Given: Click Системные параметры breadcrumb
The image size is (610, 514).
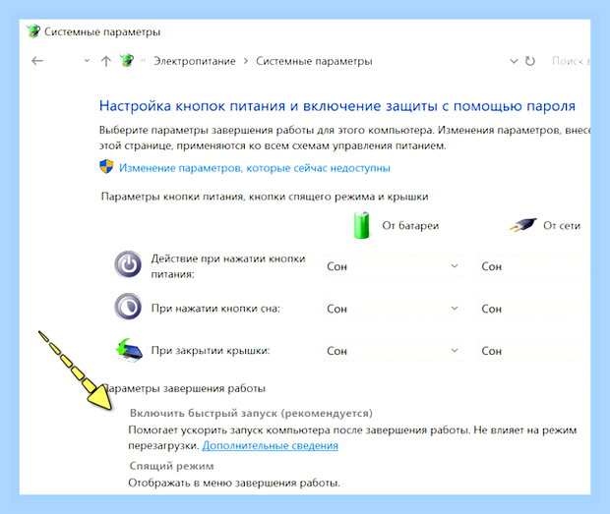Looking at the screenshot, I should (x=314, y=61).
